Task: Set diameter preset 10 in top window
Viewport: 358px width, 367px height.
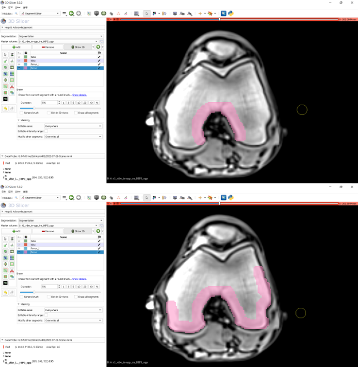Action: (x=79, y=103)
